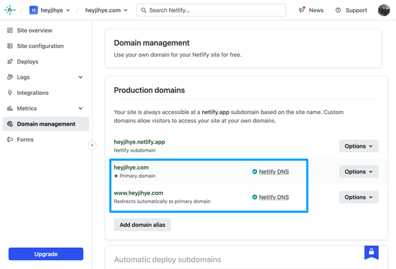Click the blue H team avatar icon

click(x=34, y=10)
